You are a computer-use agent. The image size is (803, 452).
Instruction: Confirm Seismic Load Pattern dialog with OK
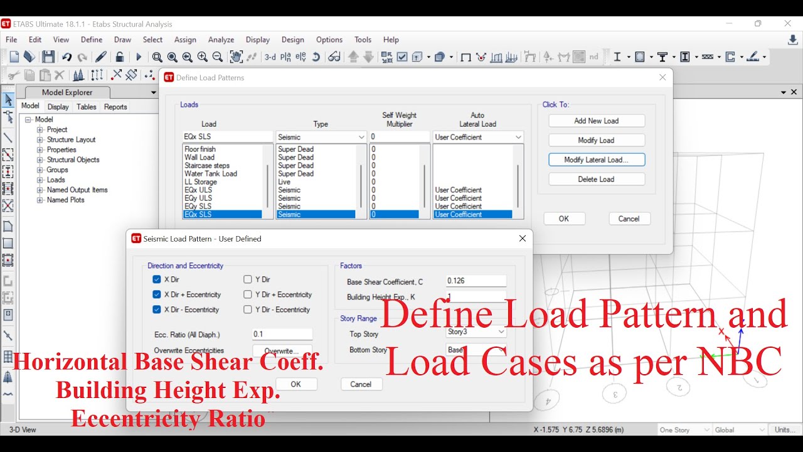[x=296, y=384]
